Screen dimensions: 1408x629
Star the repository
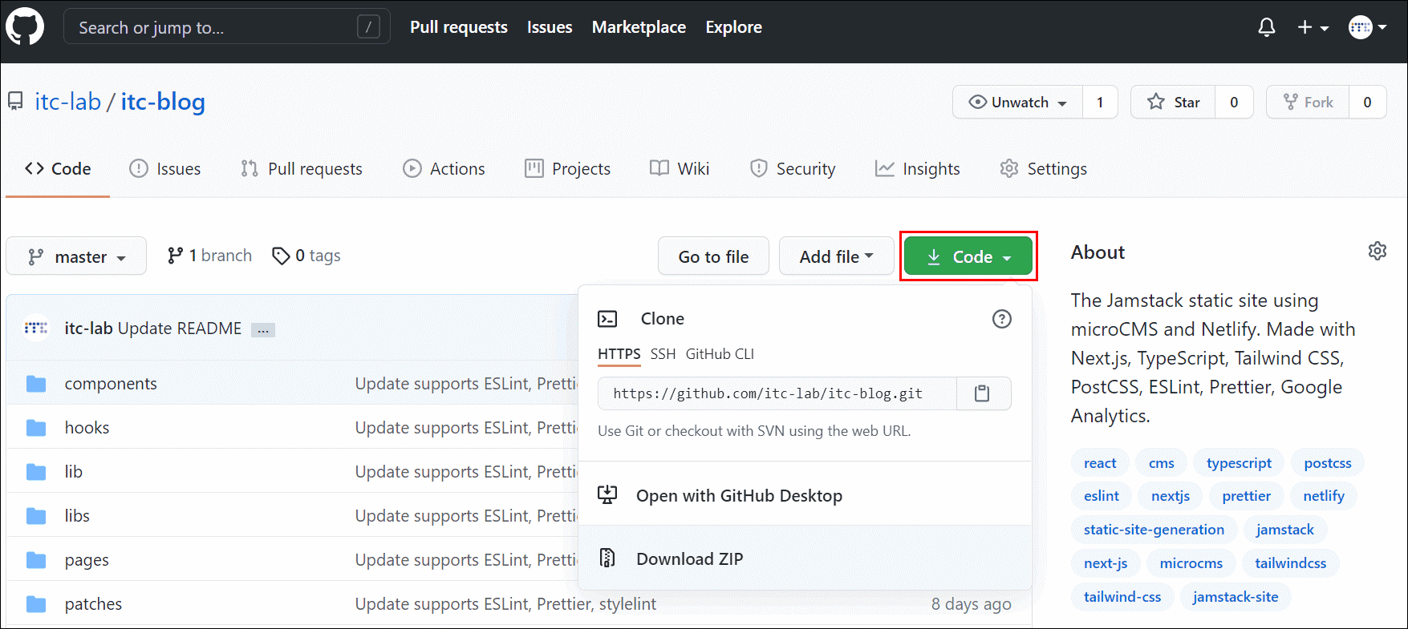pos(1174,102)
